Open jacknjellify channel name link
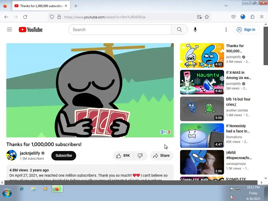The image size is (268, 201). [30, 153]
